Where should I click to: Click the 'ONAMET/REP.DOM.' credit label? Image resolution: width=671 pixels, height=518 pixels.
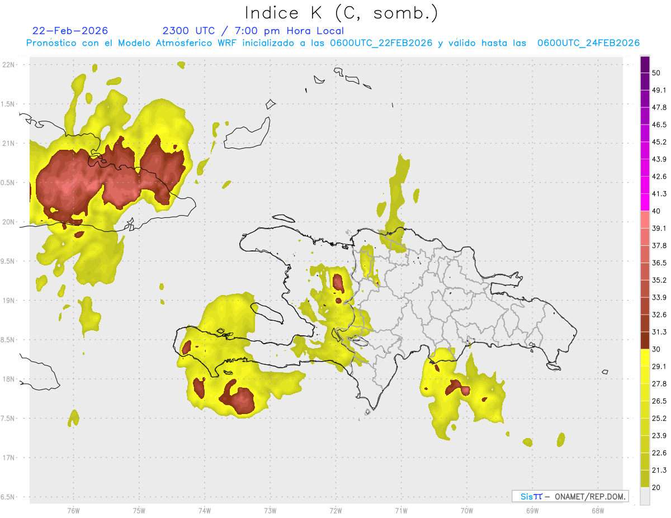(x=589, y=496)
